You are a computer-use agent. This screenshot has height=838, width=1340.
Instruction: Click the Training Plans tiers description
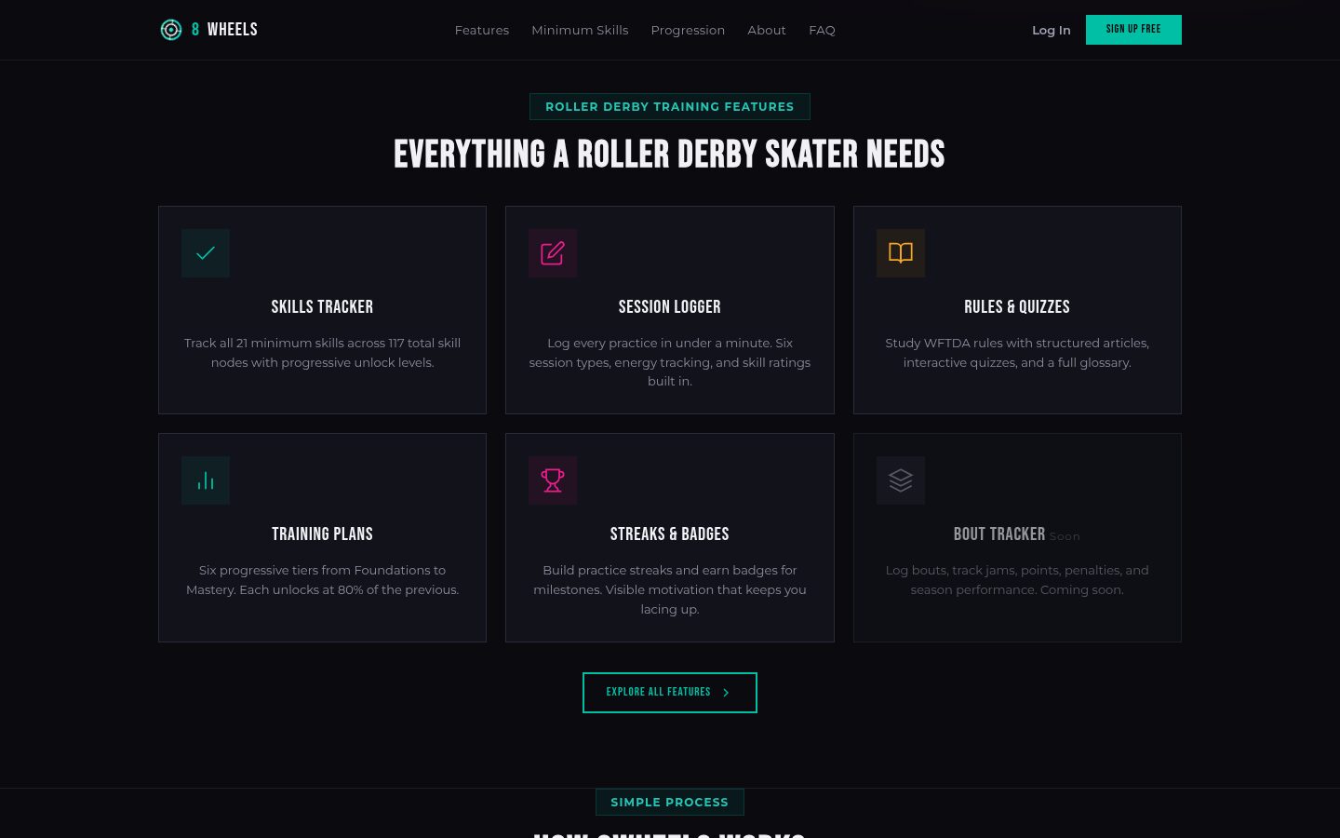(x=322, y=580)
